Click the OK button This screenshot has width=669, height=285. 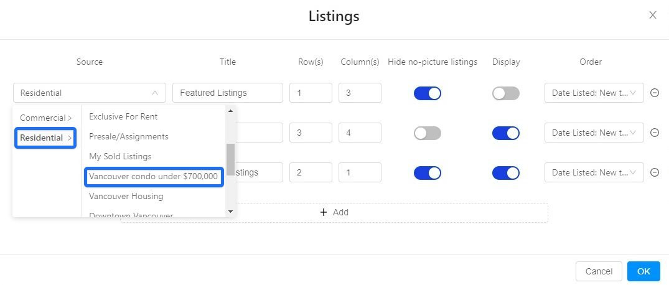[x=643, y=271]
